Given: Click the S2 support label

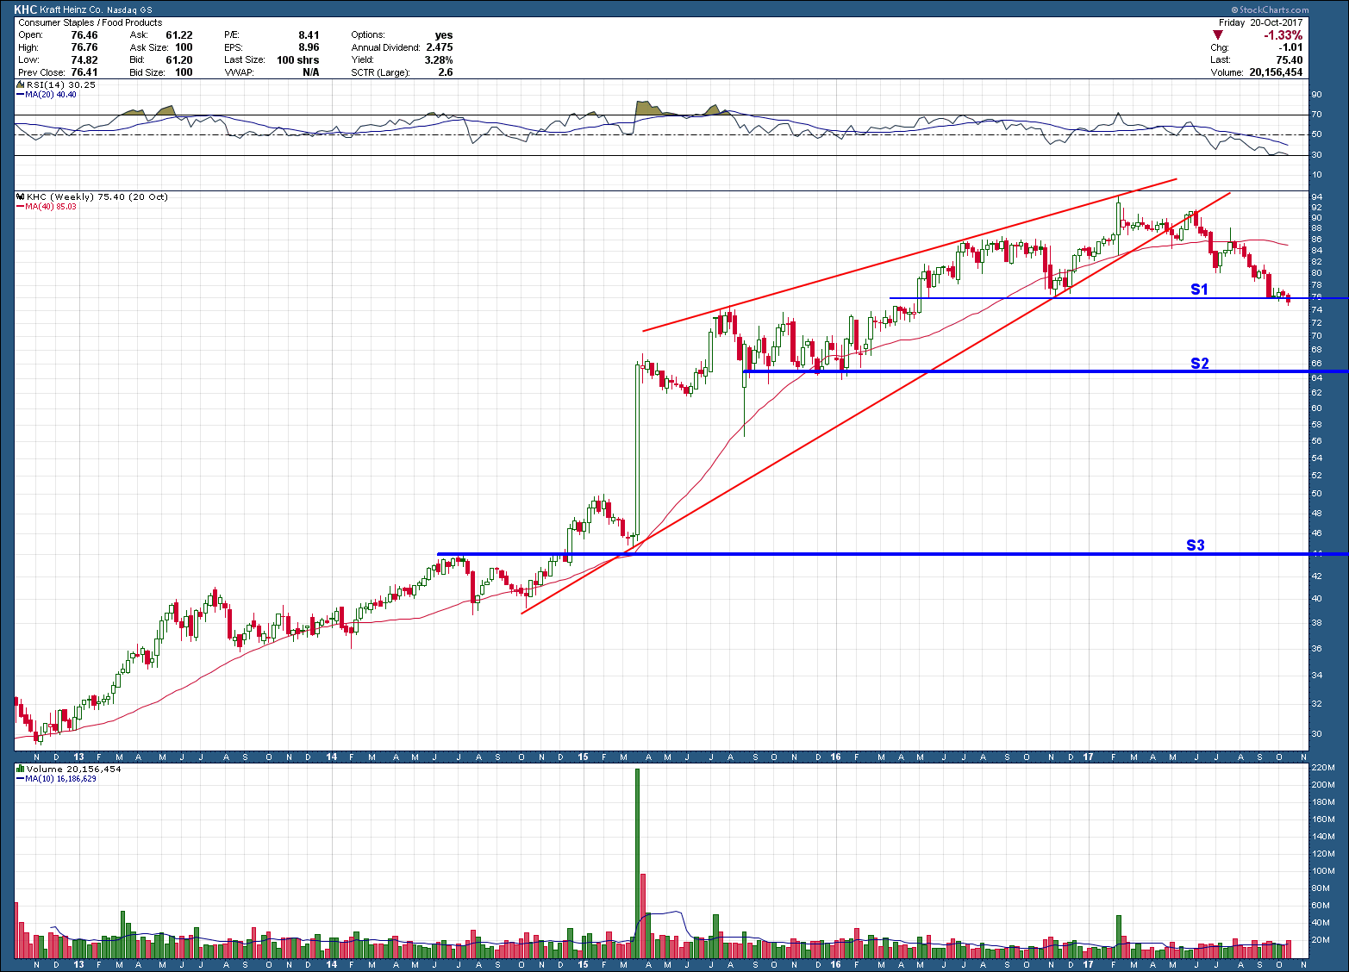Looking at the screenshot, I should pyautogui.click(x=1200, y=364).
